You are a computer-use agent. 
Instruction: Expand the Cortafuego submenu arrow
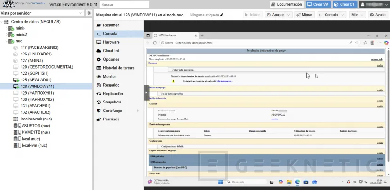pos(138,111)
